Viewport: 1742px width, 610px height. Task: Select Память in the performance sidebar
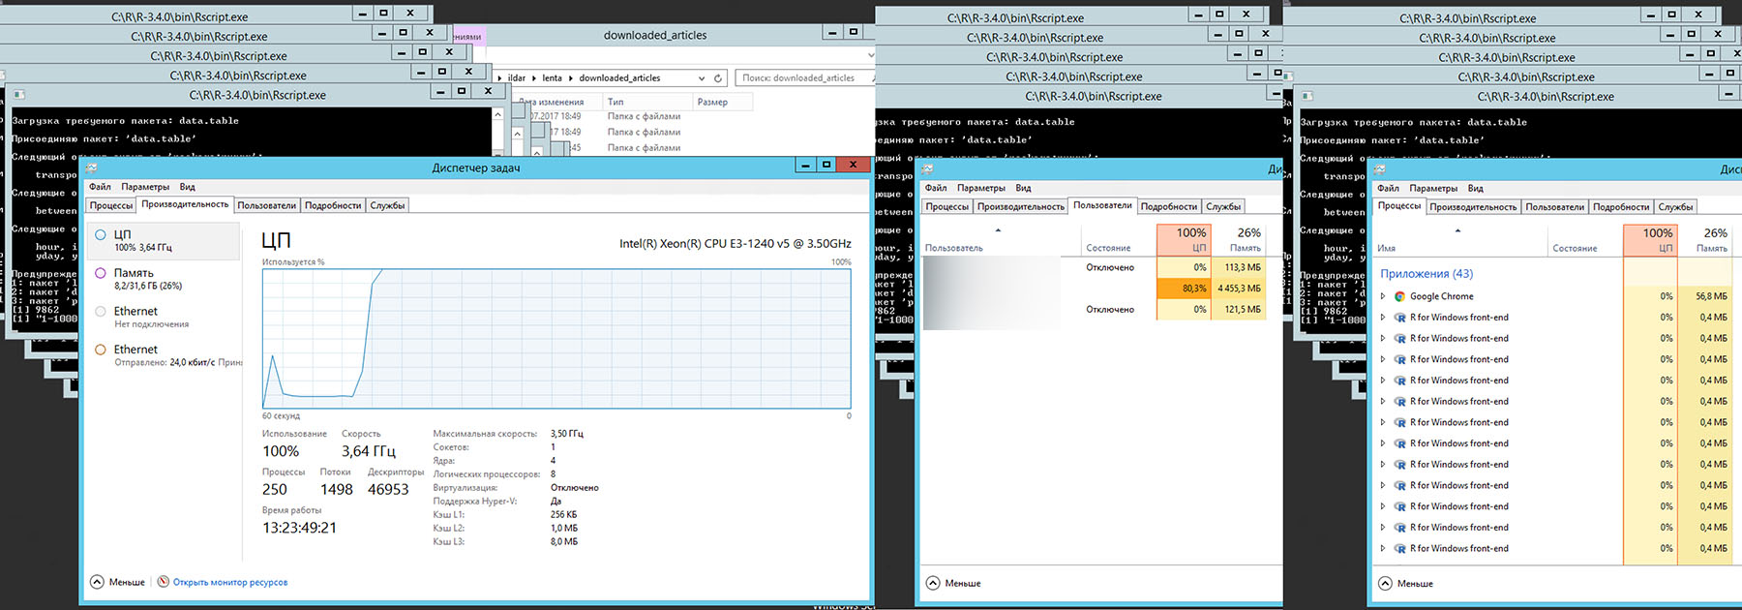[x=163, y=279]
